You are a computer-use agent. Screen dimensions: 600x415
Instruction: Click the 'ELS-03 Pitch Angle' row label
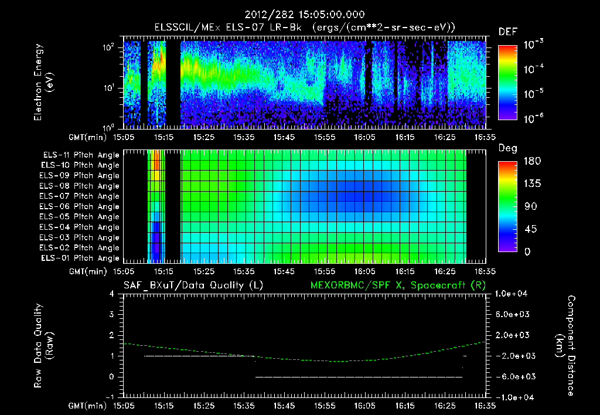point(80,237)
